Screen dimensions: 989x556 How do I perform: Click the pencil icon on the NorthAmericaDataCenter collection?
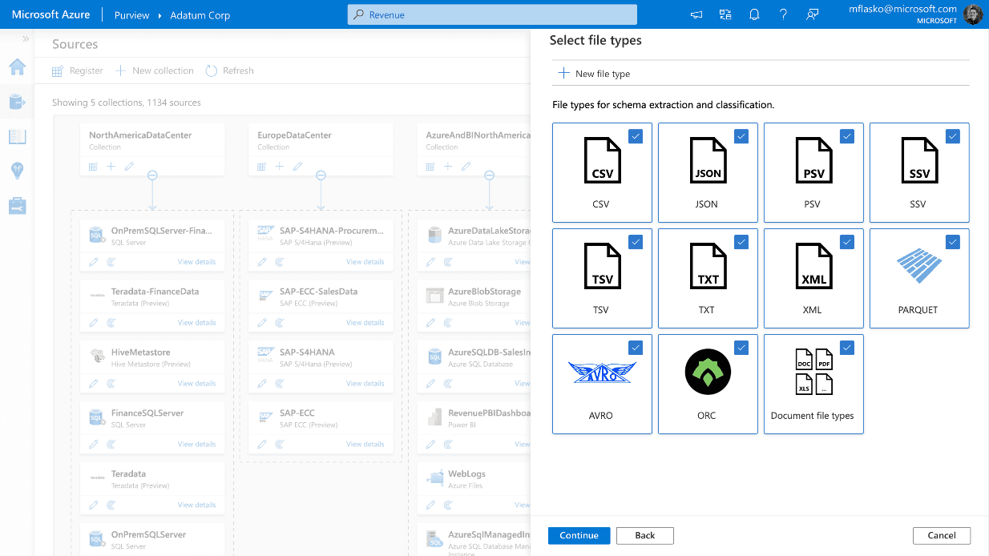129,167
